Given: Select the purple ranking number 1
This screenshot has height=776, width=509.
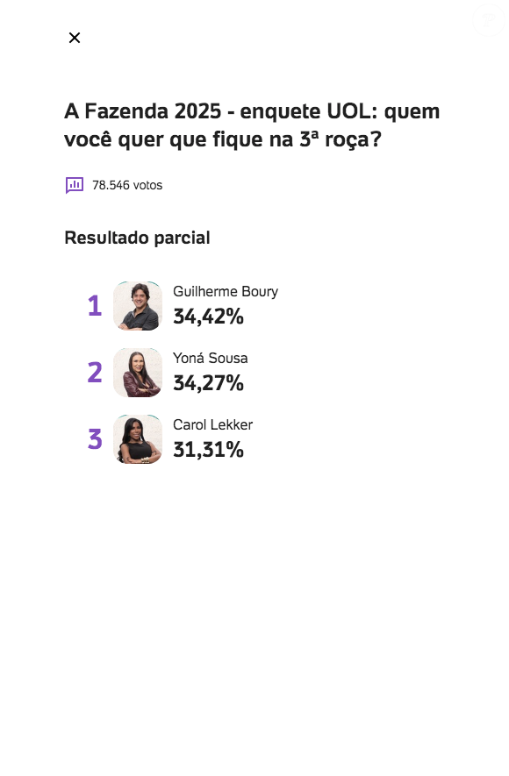Looking at the screenshot, I should pos(93,306).
